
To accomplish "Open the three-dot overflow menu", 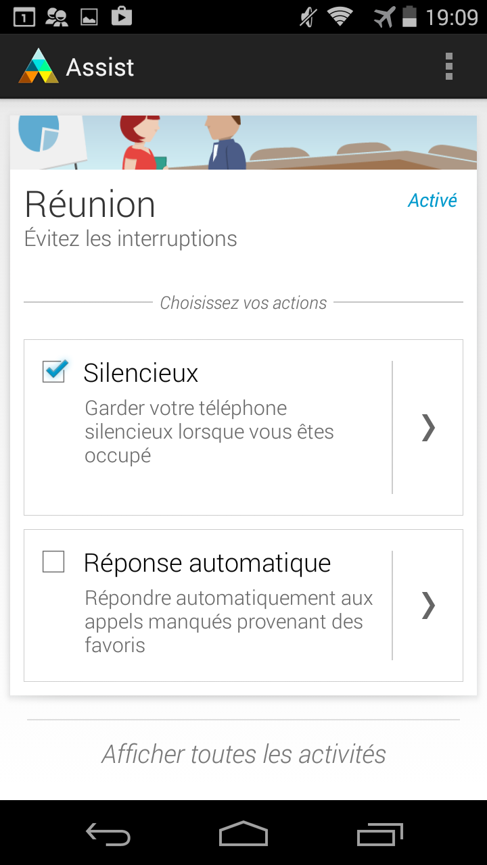I will click(448, 67).
